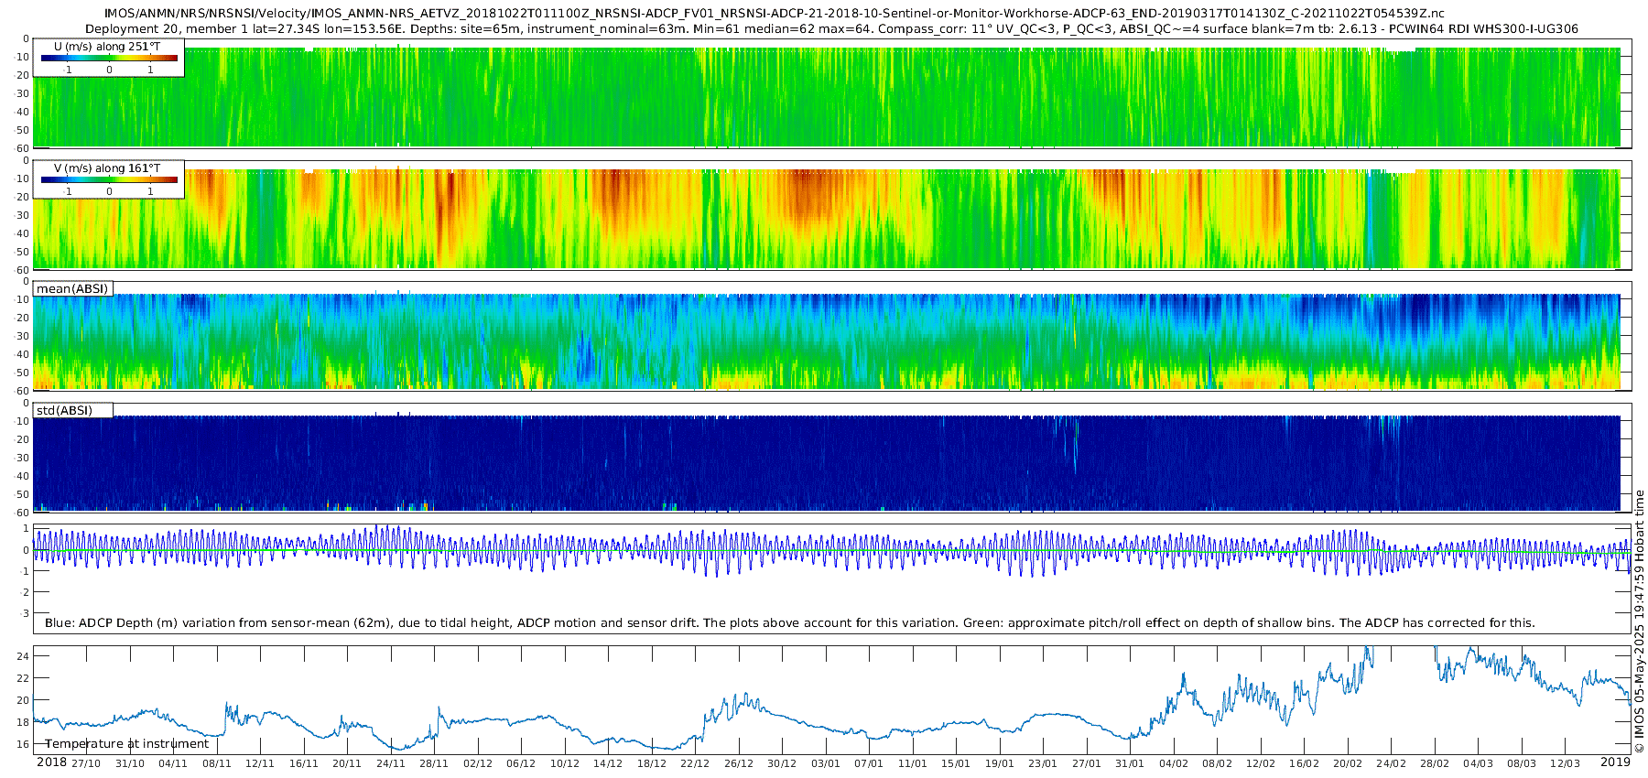Click the '28/11' date tick label
Image resolution: width=1648 pixels, height=778 pixels.
pyautogui.click(x=434, y=763)
